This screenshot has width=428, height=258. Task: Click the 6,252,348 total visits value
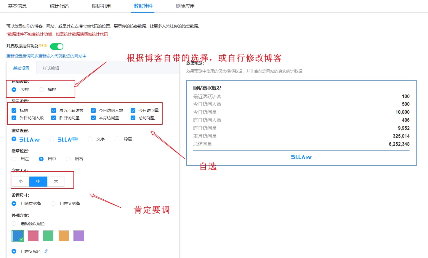tap(399, 144)
